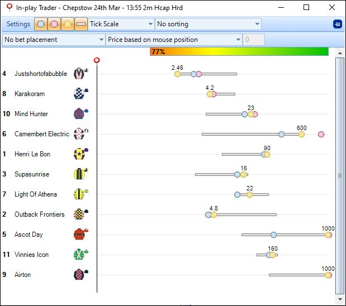Image resolution: width=346 pixels, height=306 pixels.
Task: Click Mind Hunter's blue price marker
Action: tap(244, 114)
